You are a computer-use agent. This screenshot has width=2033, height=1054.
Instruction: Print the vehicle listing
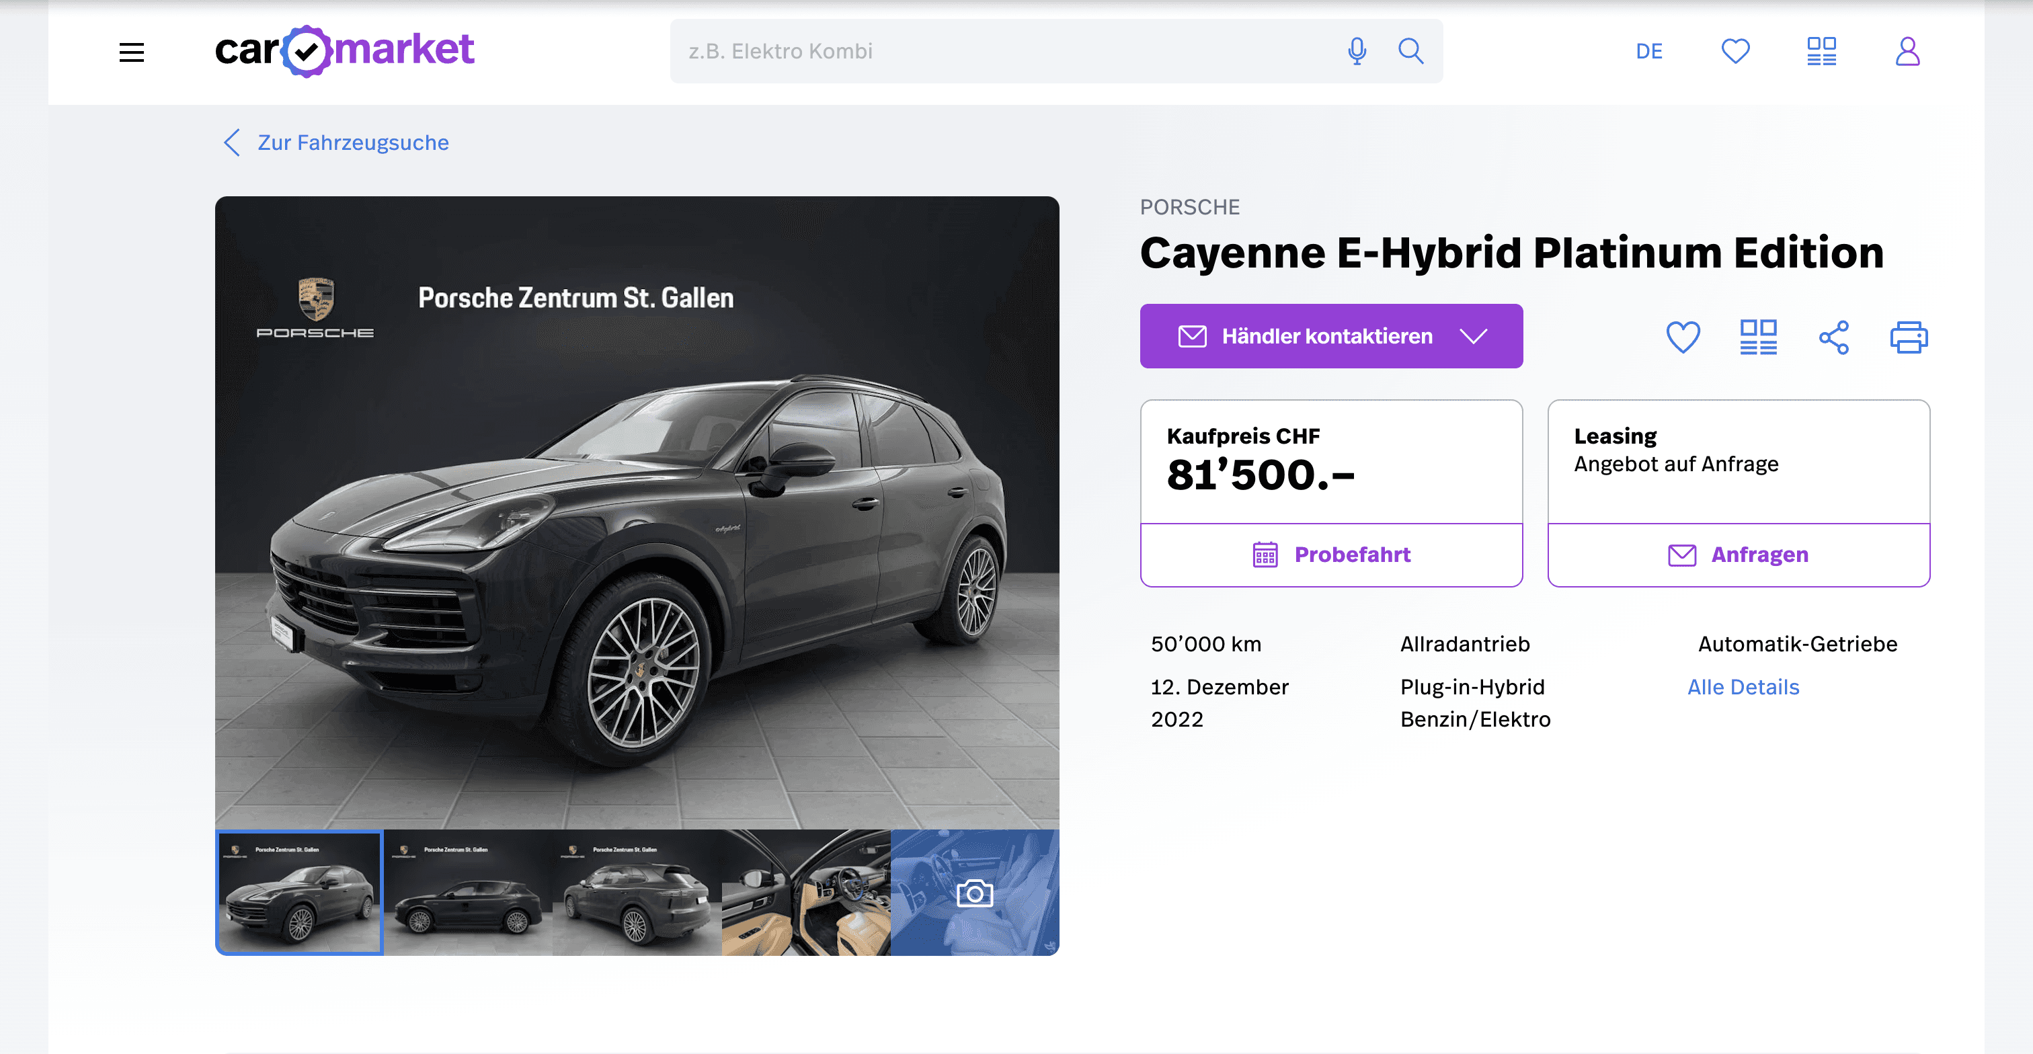[1909, 337]
